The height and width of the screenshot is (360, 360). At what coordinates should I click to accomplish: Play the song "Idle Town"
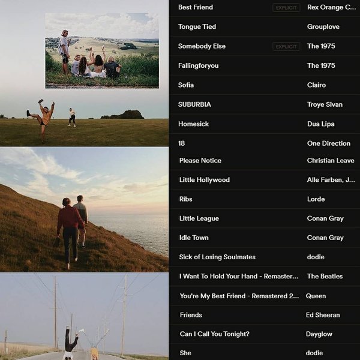point(194,238)
